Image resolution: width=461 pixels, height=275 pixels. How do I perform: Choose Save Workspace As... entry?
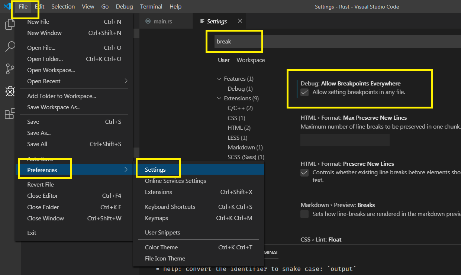[x=74, y=107]
